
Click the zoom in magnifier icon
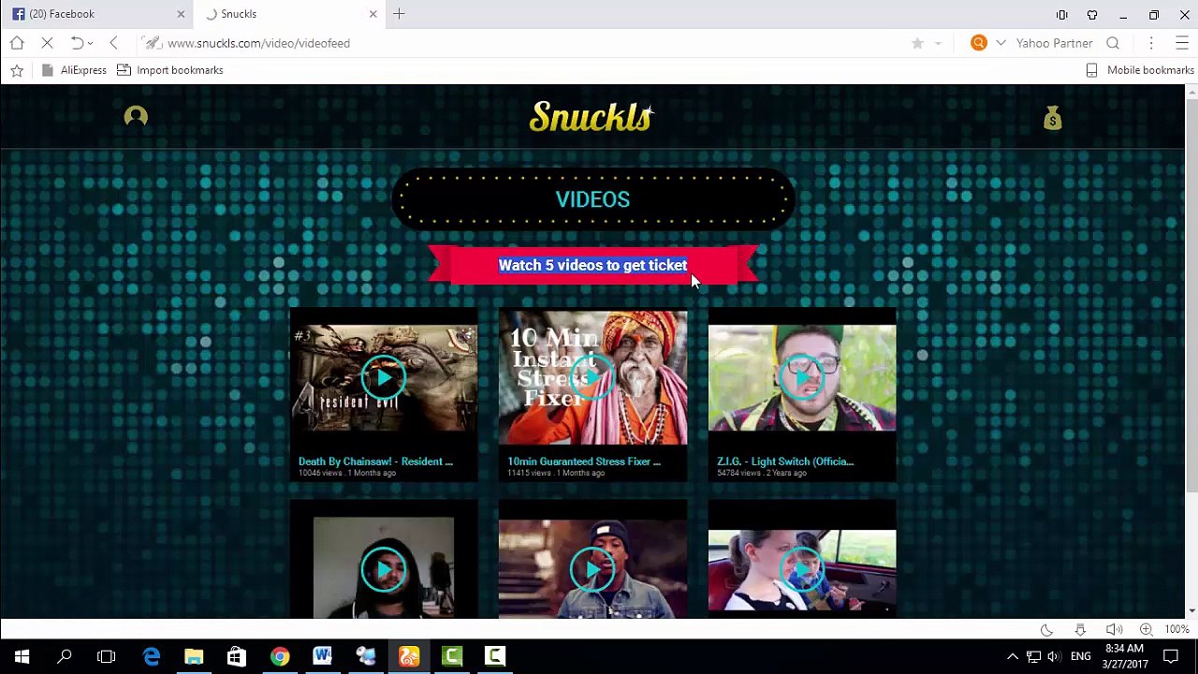coord(1146,630)
